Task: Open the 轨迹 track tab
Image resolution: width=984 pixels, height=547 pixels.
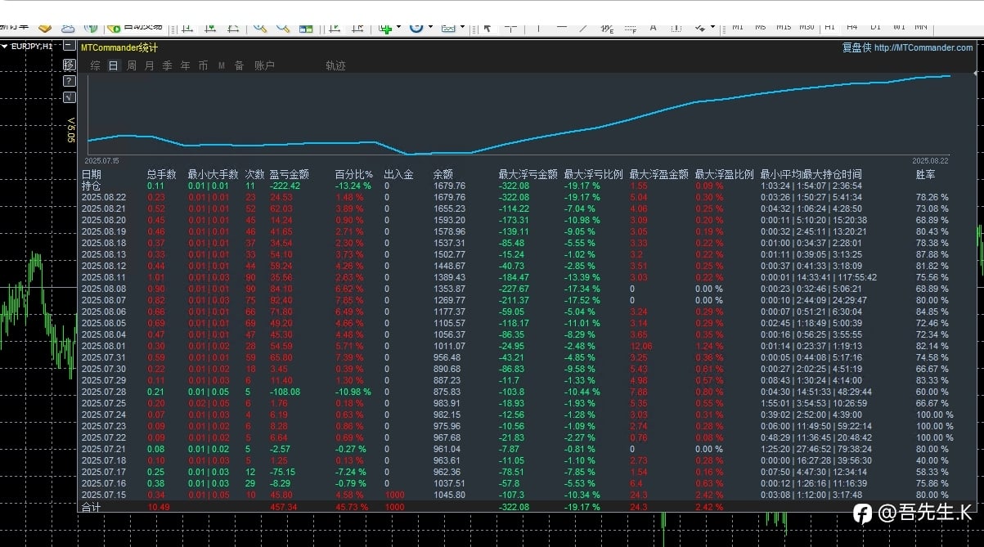Action: coord(335,65)
